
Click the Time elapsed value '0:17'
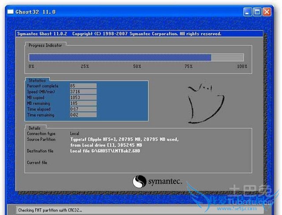click(83, 109)
